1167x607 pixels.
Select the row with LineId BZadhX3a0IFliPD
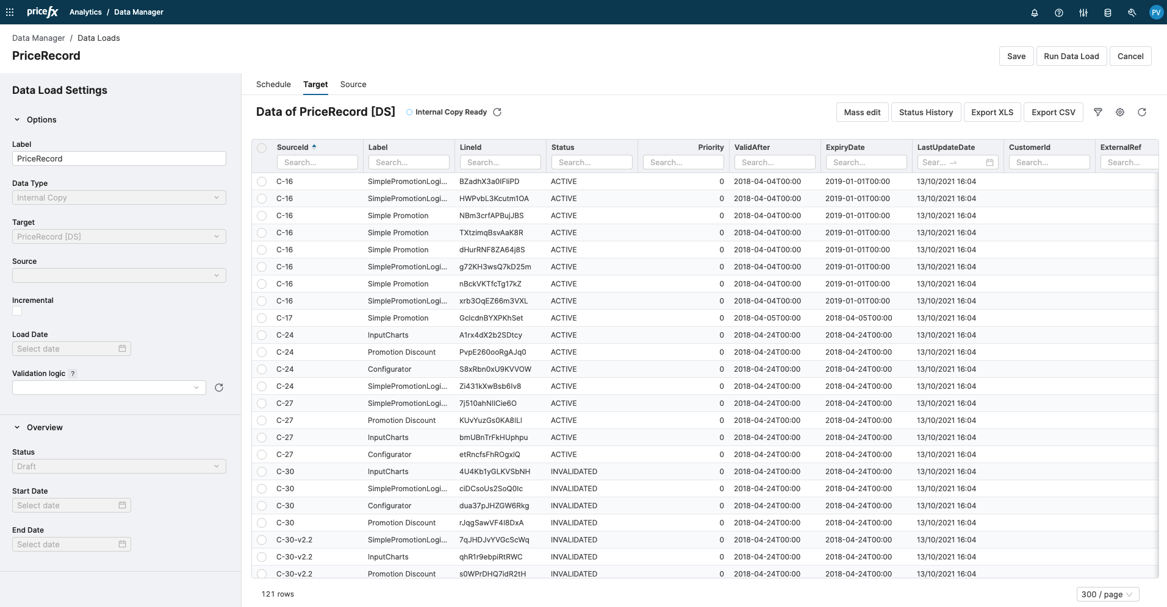point(262,182)
